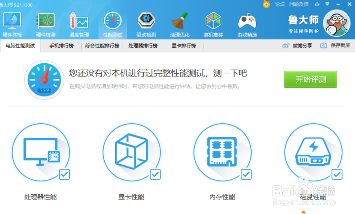Open the 论坛 forum link
This screenshot has width=355, height=214.
(x=280, y=4)
